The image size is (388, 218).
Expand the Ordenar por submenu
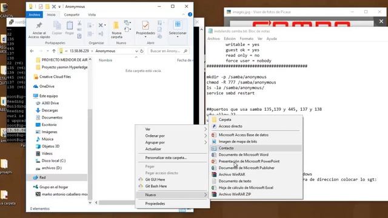pyautogui.click(x=172, y=136)
